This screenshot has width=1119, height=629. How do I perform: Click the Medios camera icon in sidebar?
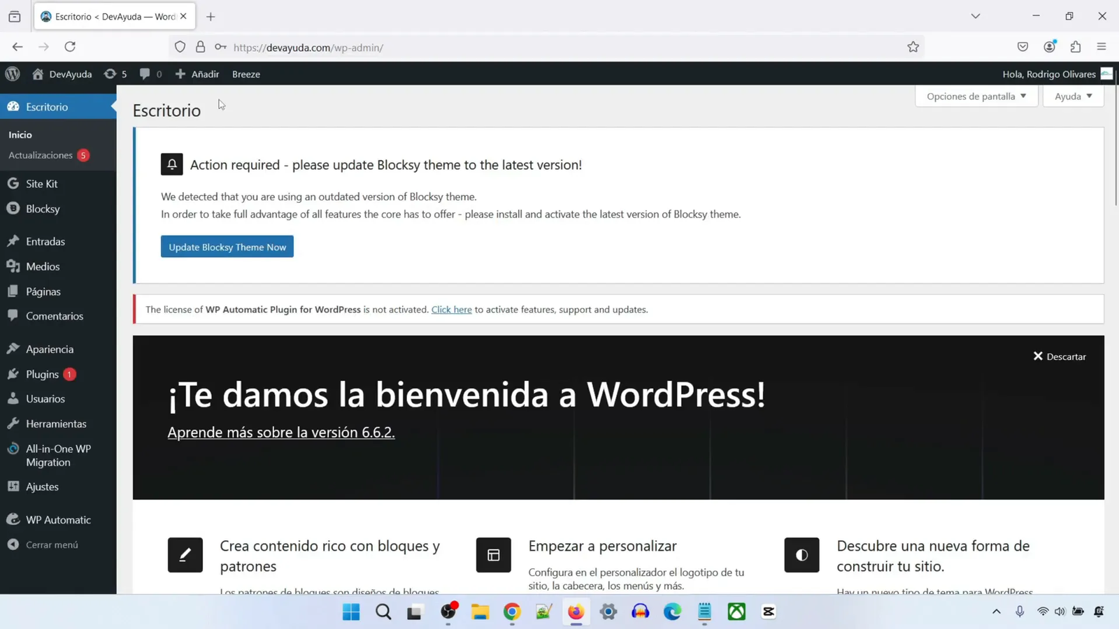pos(12,266)
